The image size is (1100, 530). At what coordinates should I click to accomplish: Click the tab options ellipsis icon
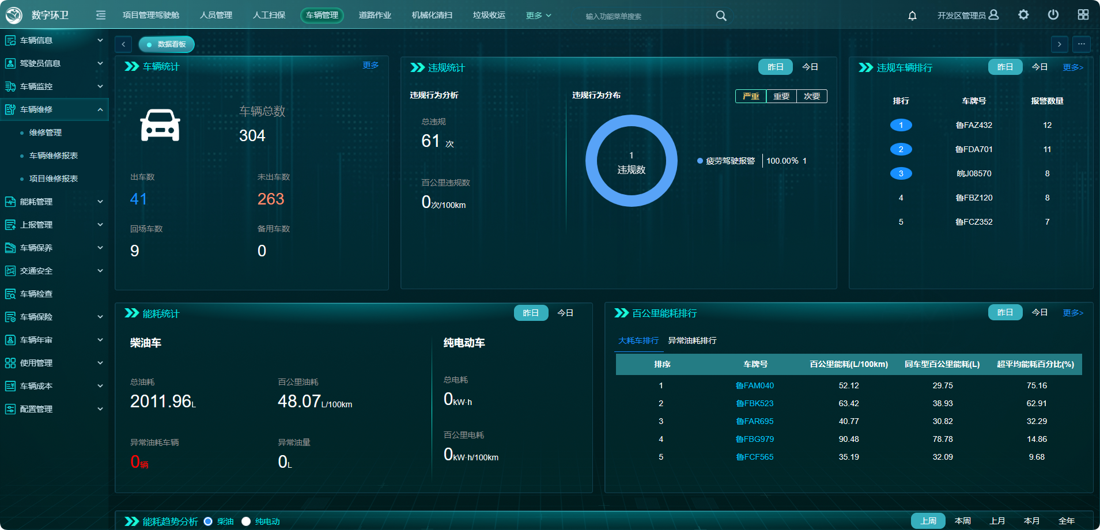(x=1082, y=44)
